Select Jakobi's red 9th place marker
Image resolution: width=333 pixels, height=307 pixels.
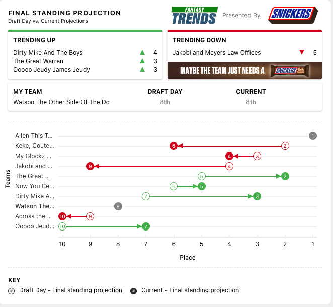coord(90,166)
